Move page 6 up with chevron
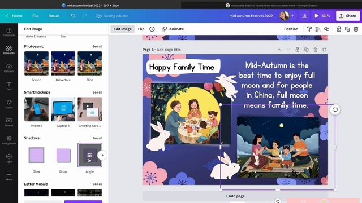 click(x=279, y=50)
